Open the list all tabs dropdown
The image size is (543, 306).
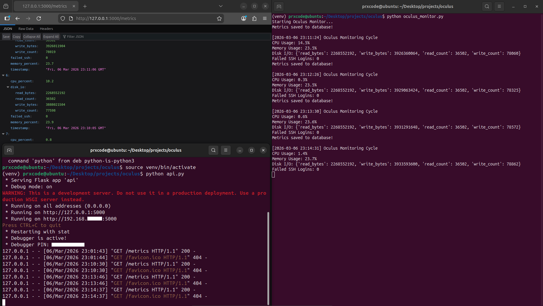(221, 6)
